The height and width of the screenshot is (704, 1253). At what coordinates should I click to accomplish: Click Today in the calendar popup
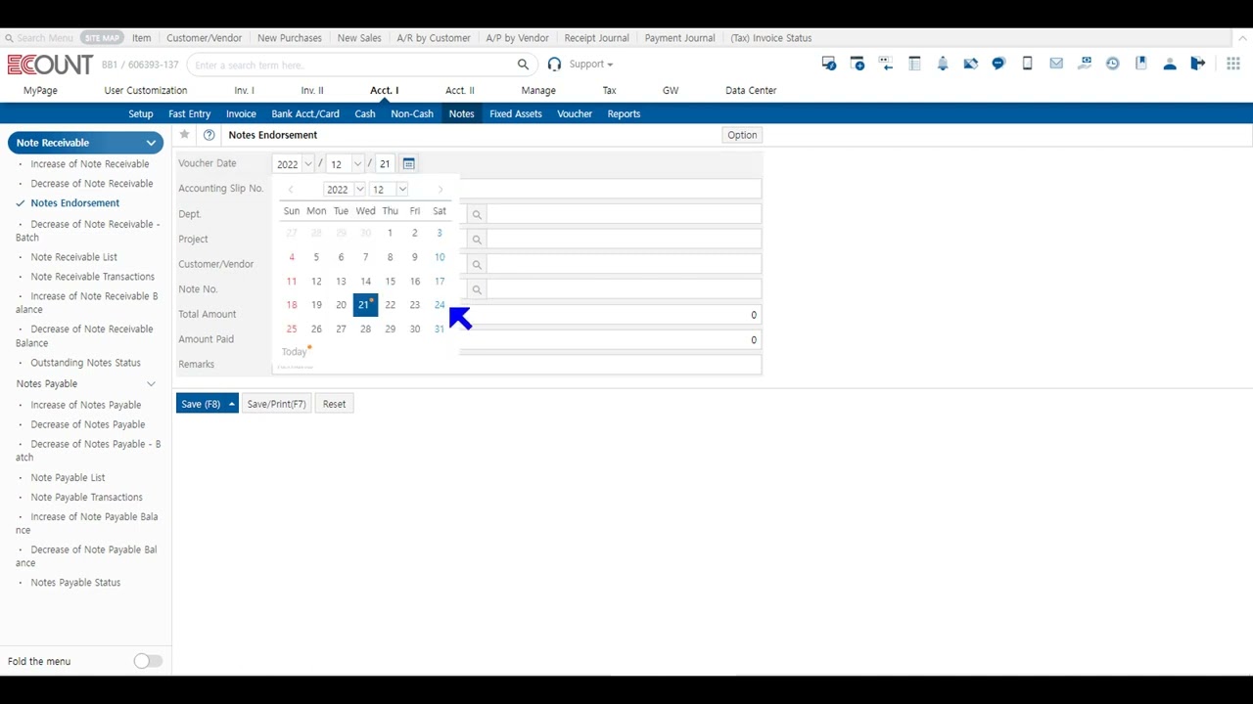coord(295,352)
